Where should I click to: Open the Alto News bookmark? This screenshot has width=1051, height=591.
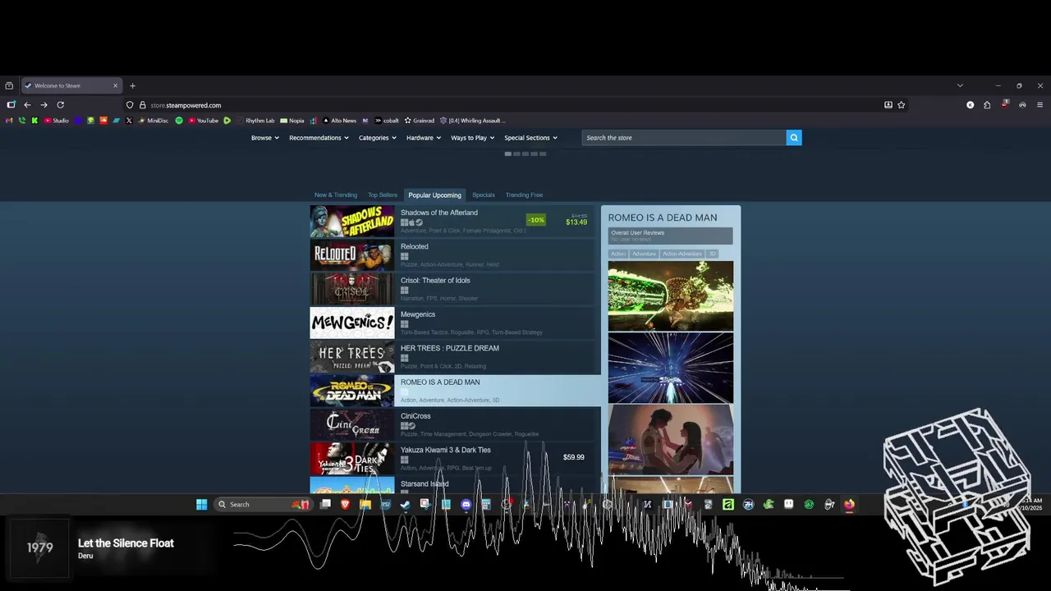[x=339, y=121]
